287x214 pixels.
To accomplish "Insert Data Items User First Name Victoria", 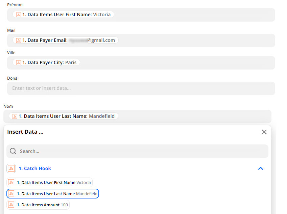I will pyautogui.click(x=49, y=182).
